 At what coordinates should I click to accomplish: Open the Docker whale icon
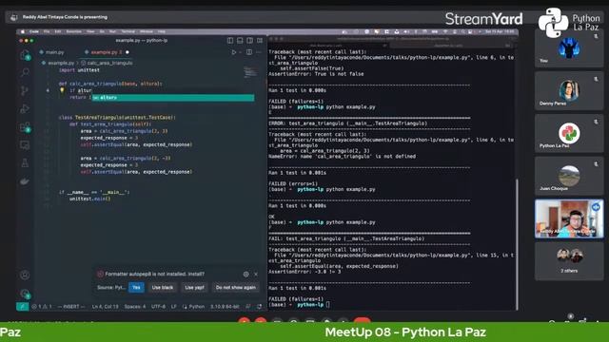(25, 181)
